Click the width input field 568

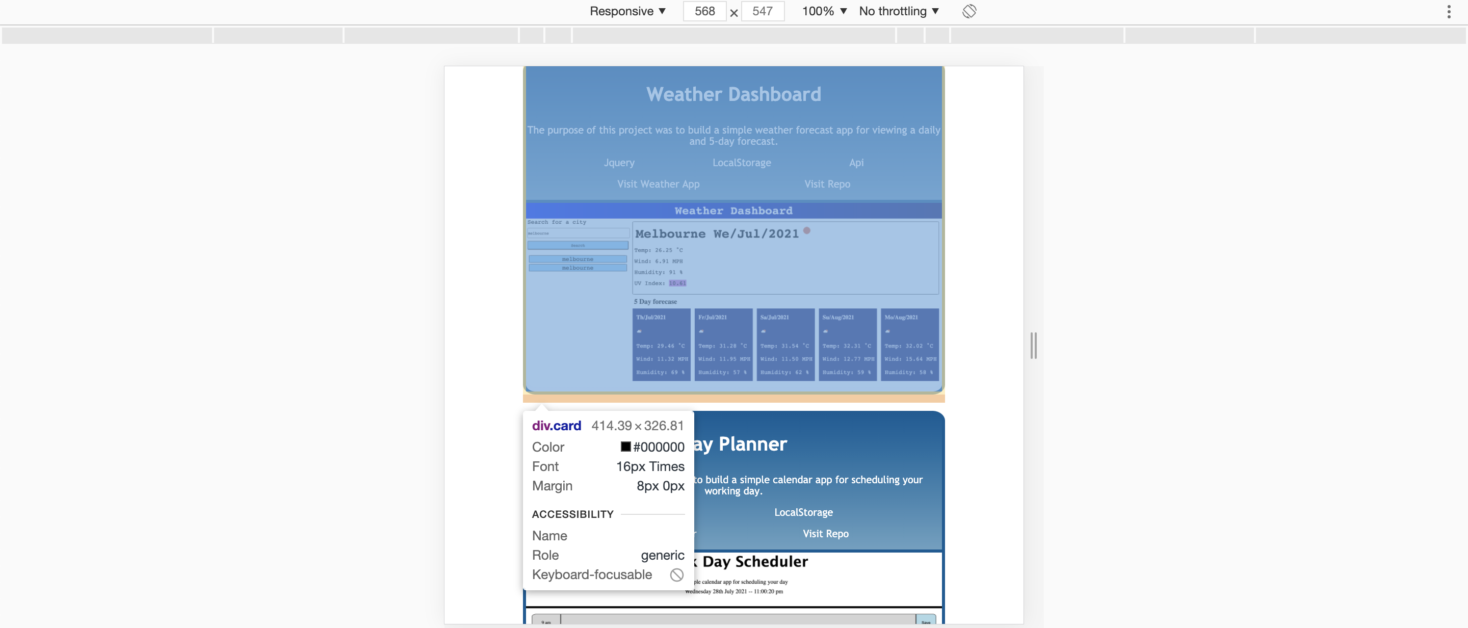(704, 10)
